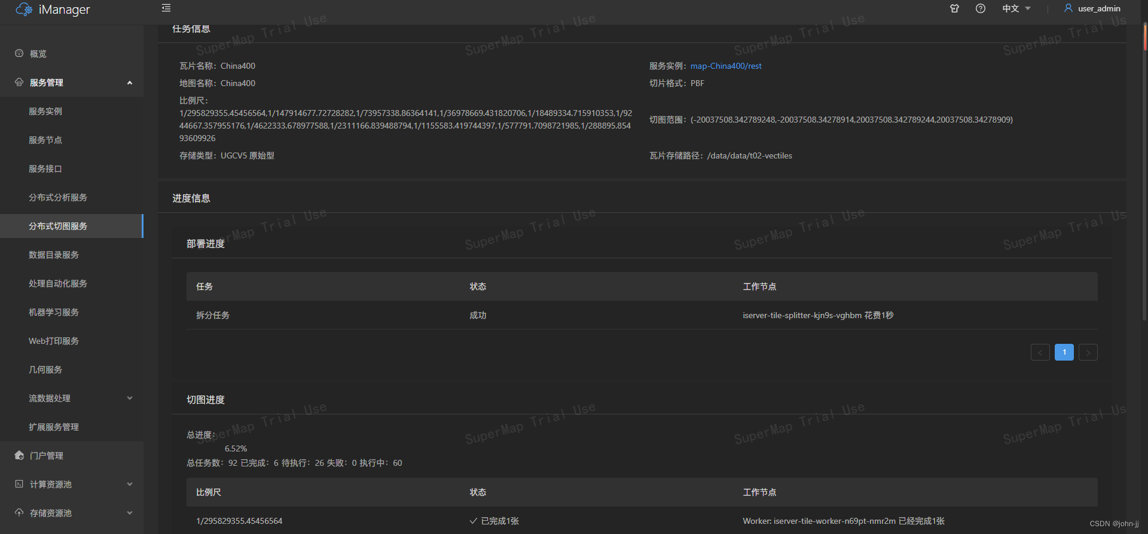
Task: Click the 门户管理 home icon
Action: (x=19, y=455)
